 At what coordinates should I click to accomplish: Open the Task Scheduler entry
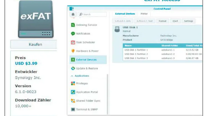point(86,42)
